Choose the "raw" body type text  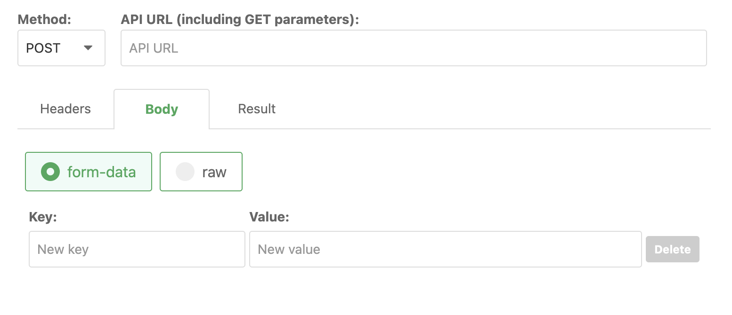click(x=214, y=172)
